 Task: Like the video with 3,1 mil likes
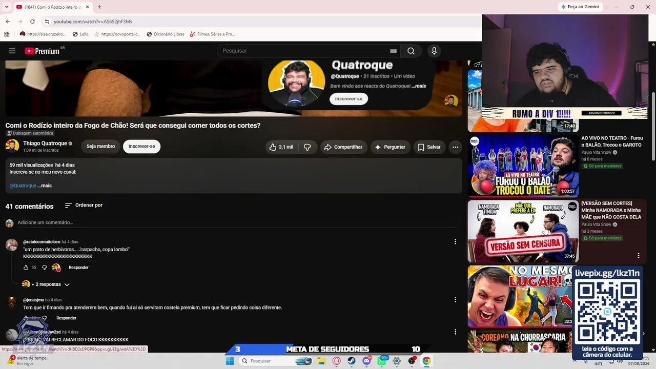pyautogui.click(x=281, y=147)
